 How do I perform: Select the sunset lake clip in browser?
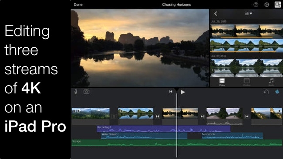[x=246, y=31]
